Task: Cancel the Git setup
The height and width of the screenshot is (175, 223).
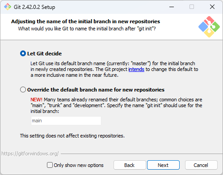Action: pos(201,165)
